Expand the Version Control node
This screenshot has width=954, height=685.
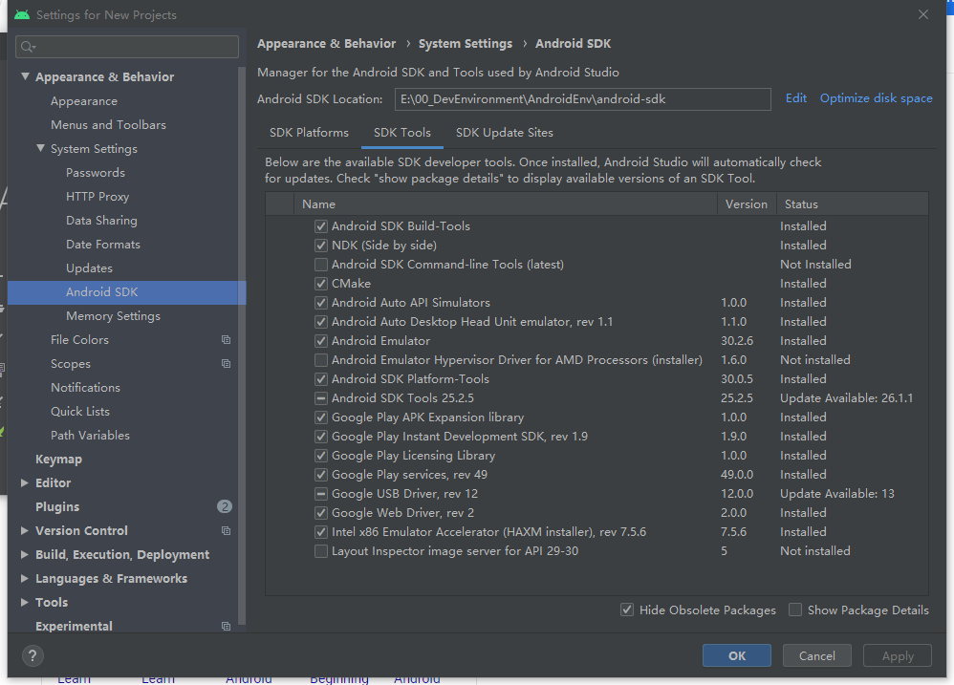[x=24, y=530]
